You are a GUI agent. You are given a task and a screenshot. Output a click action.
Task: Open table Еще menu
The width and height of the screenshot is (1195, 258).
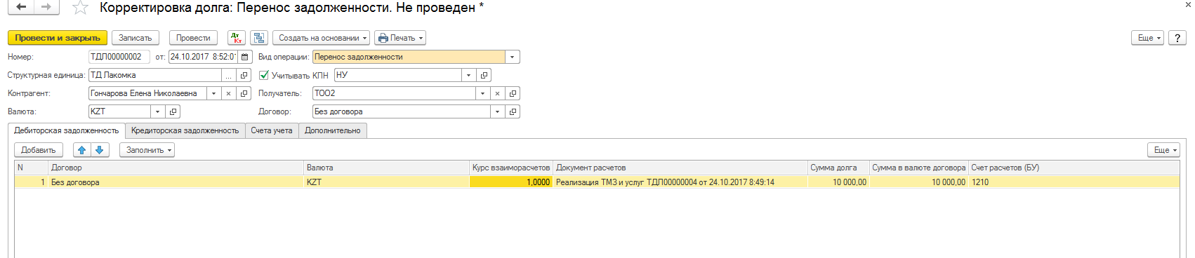pyautogui.click(x=1164, y=150)
